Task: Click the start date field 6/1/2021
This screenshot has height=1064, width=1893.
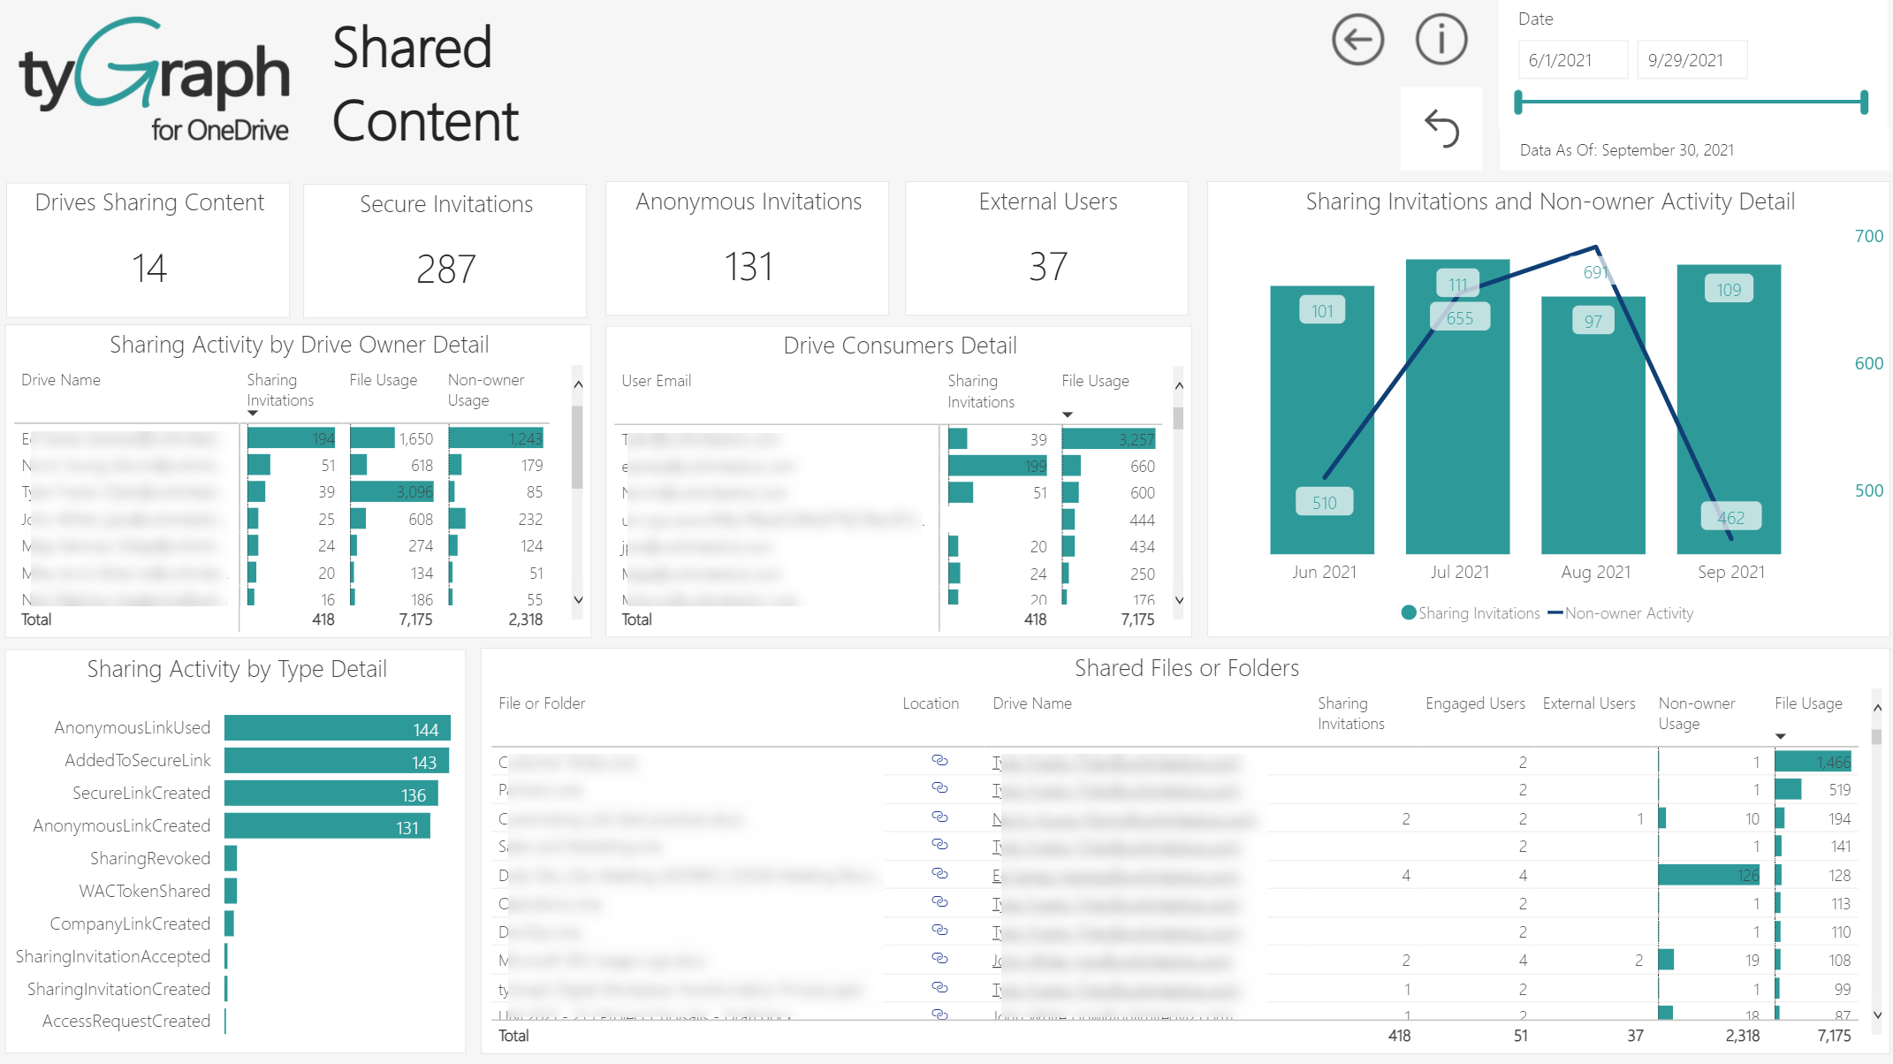Action: coord(1572,60)
